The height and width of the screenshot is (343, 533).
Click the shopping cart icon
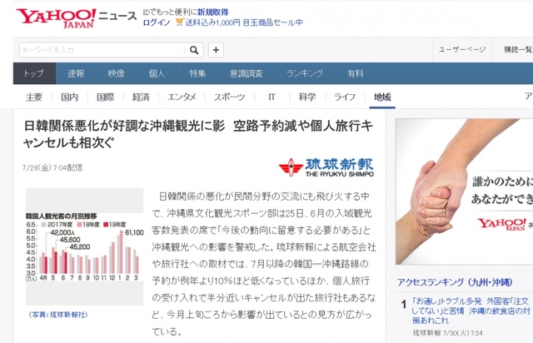click(178, 22)
